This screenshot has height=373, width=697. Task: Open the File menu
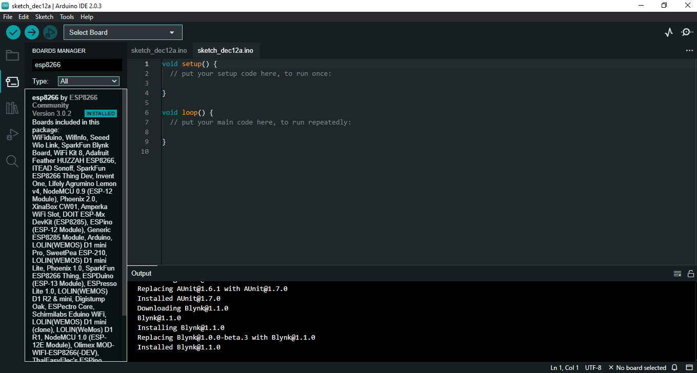[x=8, y=17]
